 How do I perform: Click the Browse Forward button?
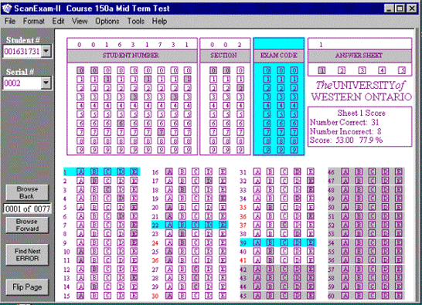(x=27, y=225)
